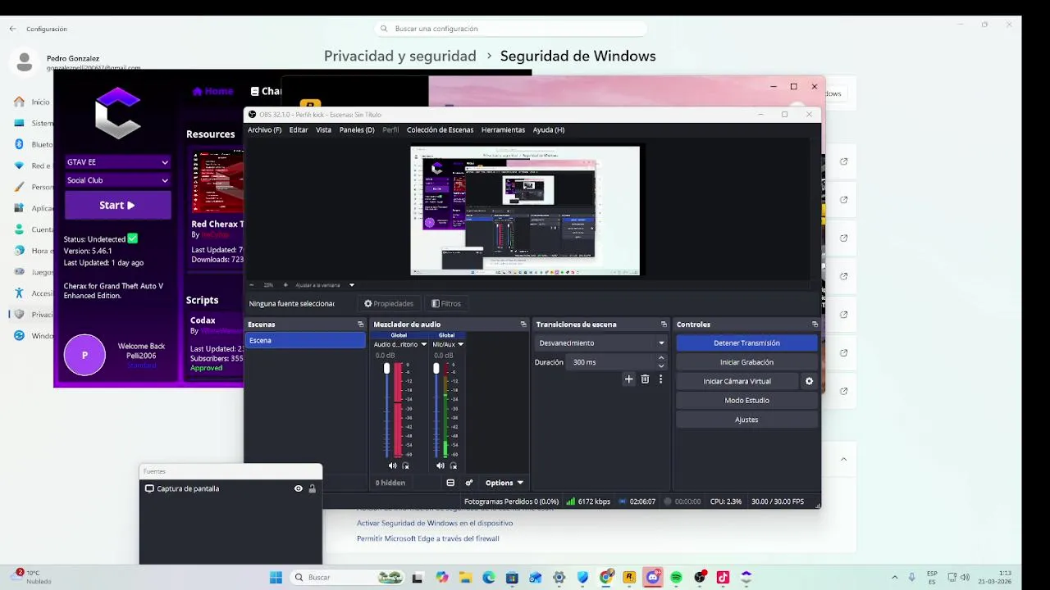This screenshot has height=590, width=1050.
Task: Open Ayuda menu in OBS
Action: click(549, 129)
